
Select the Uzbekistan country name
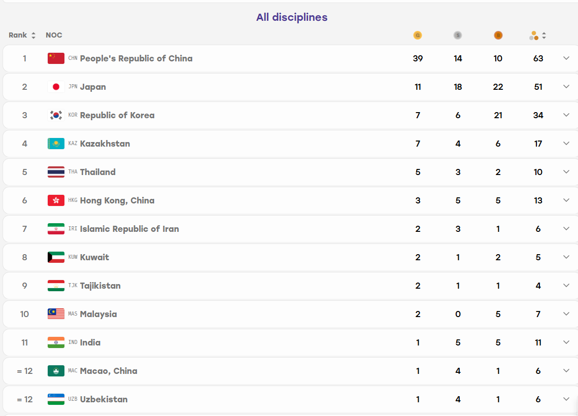[104, 399]
